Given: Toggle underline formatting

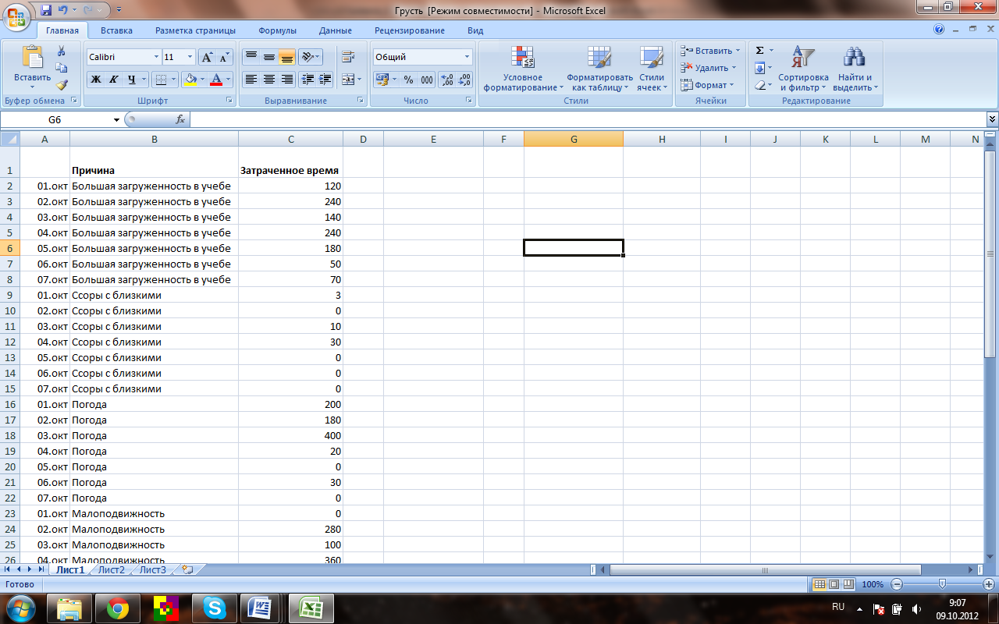Looking at the screenshot, I should pos(131,79).
